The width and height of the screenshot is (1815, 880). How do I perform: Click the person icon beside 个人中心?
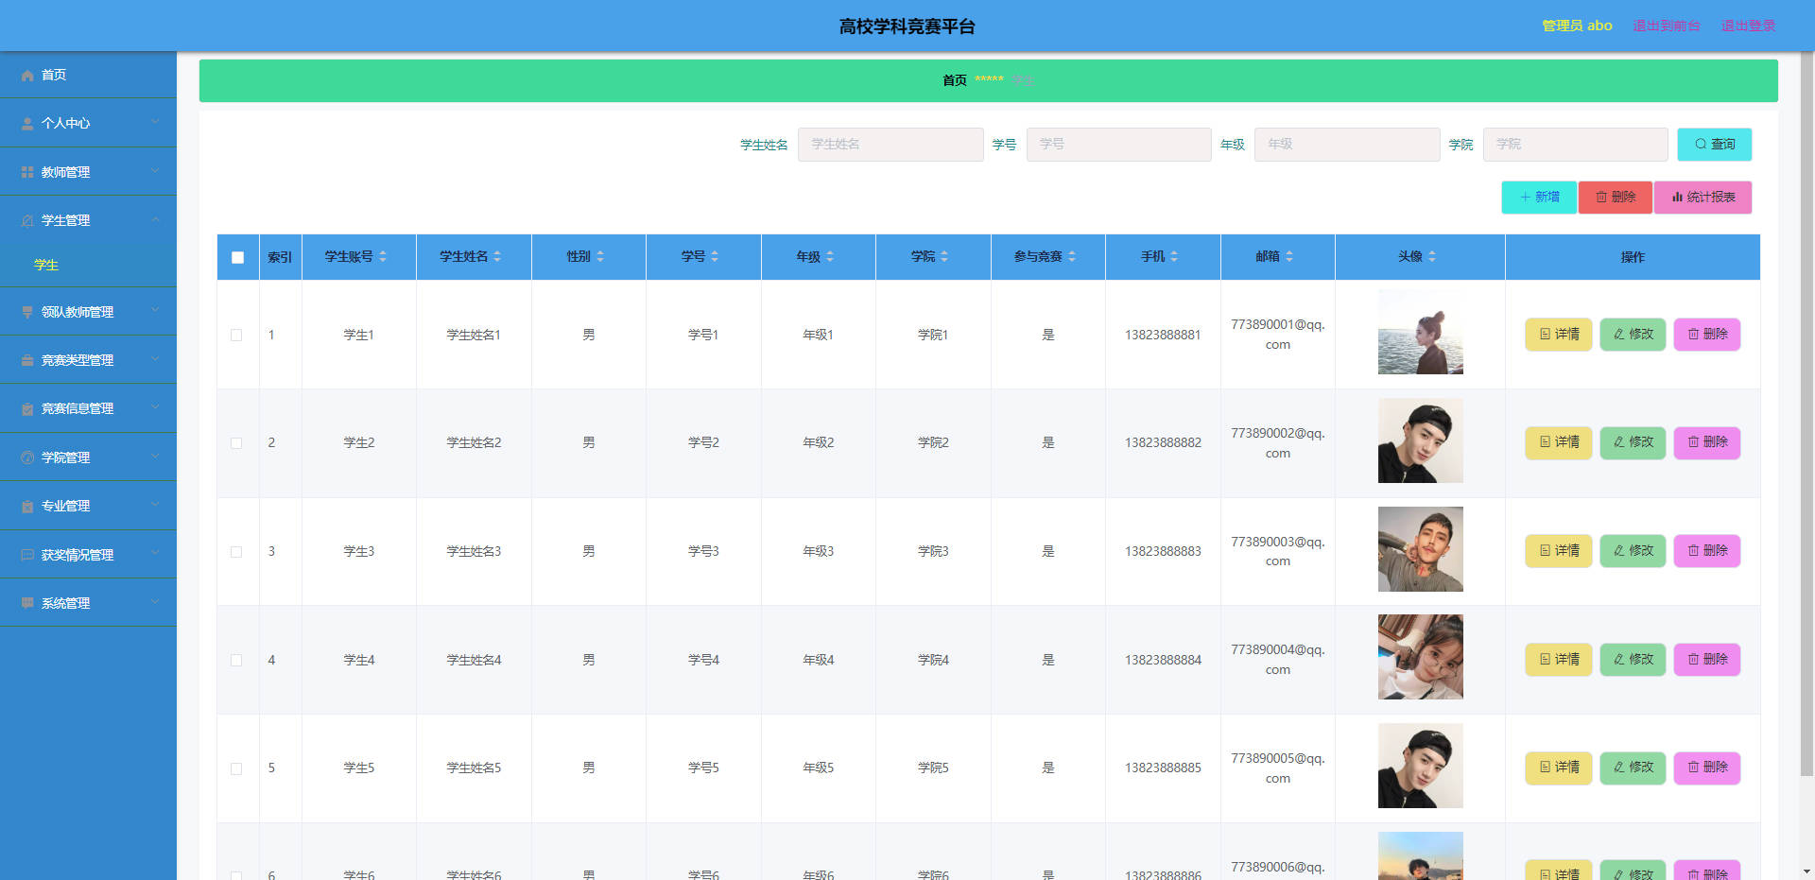[x=27, y=124]
